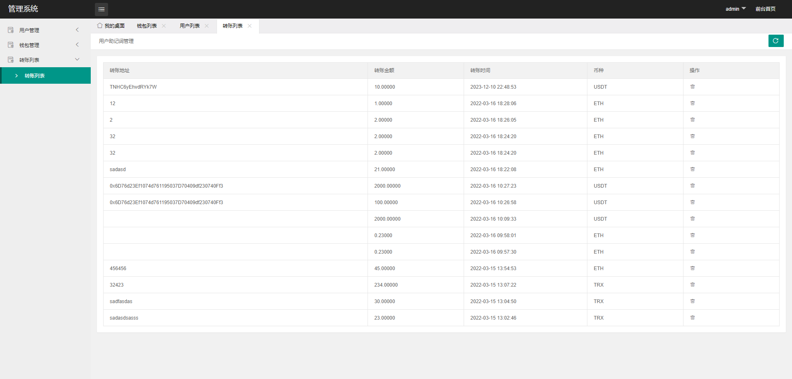The width and height of the screenshot is (792, 379).
Task: Open the highlighted 转账列表 sidebar sub-item
Action: [x=45, y=75]
